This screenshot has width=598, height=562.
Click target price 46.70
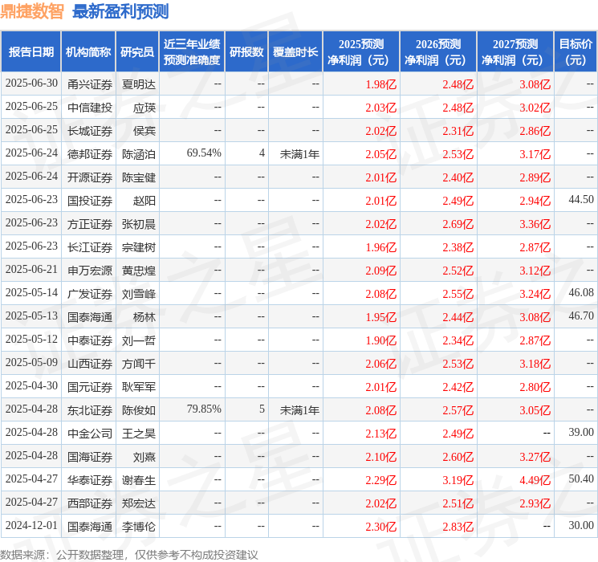tap(581, 316)
